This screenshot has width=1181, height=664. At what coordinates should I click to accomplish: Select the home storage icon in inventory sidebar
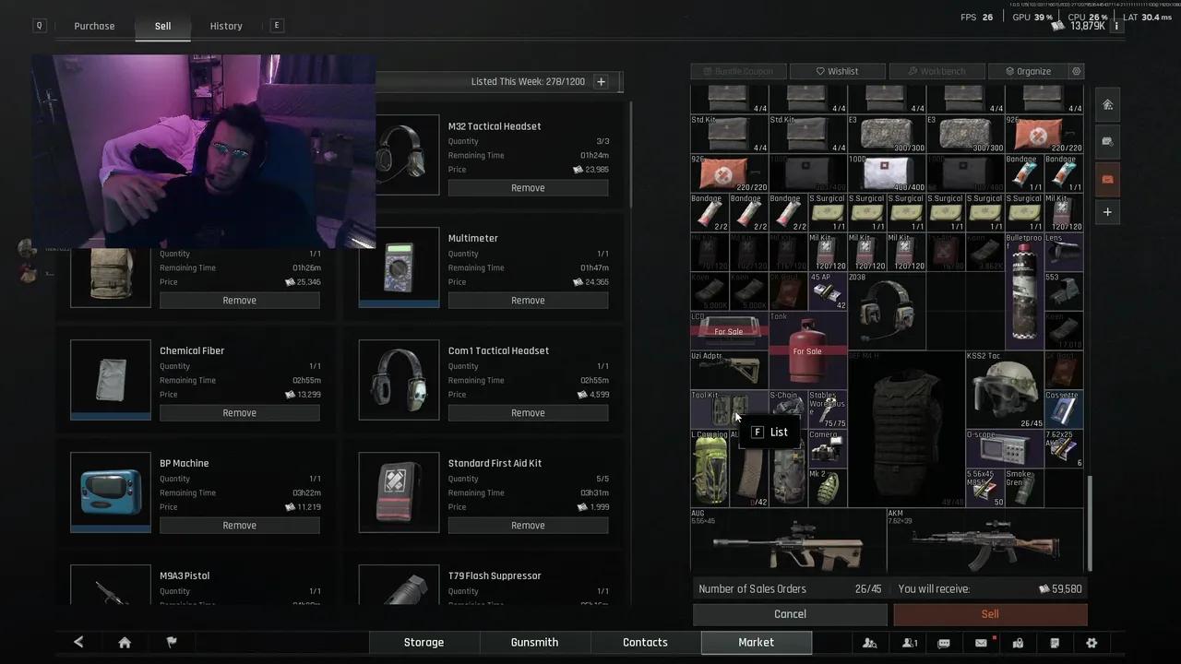coord(1107,104)
